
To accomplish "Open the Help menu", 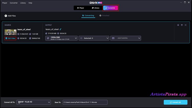I will (30, 3).
